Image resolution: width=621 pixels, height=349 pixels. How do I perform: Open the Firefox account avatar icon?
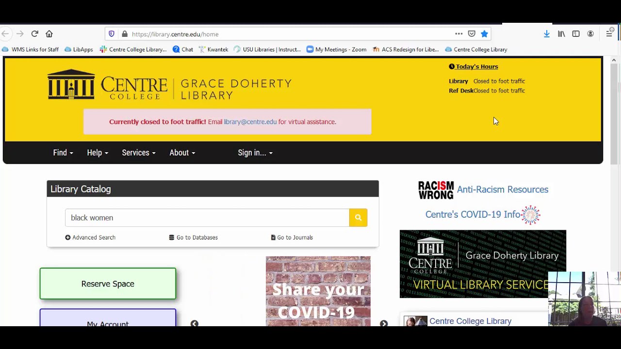click(590, 34)
